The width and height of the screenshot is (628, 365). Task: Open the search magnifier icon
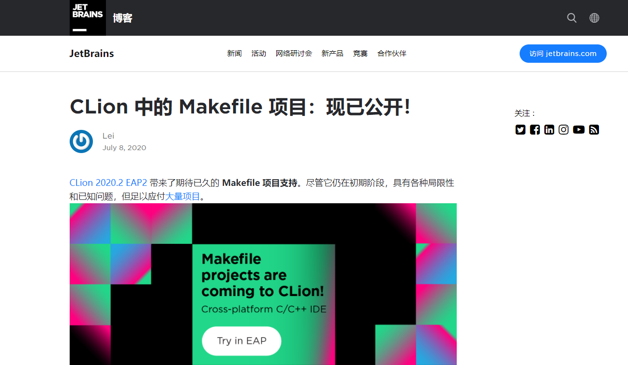tap(572, 18)
